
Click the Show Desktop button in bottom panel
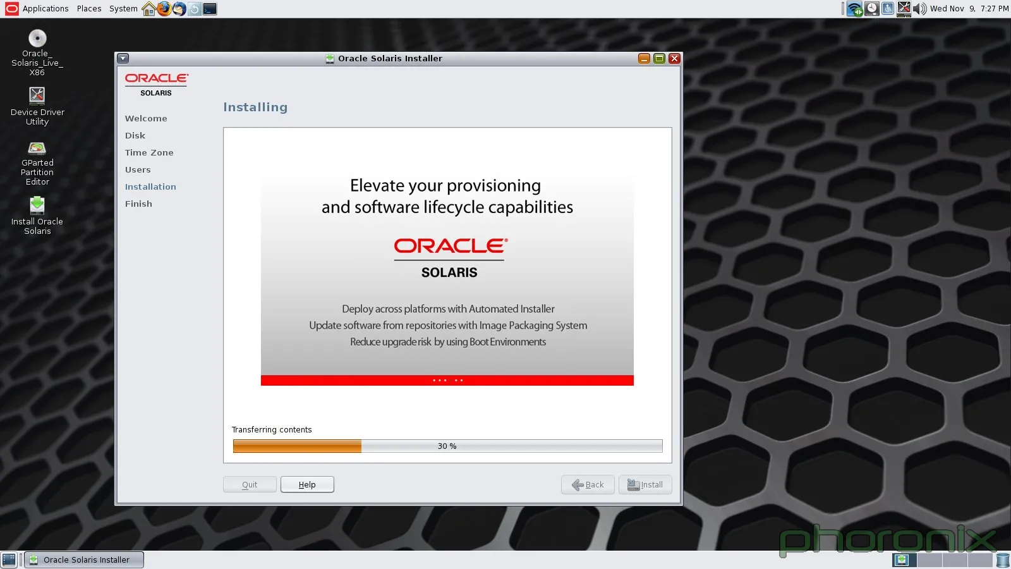click(x=9, y=560)
